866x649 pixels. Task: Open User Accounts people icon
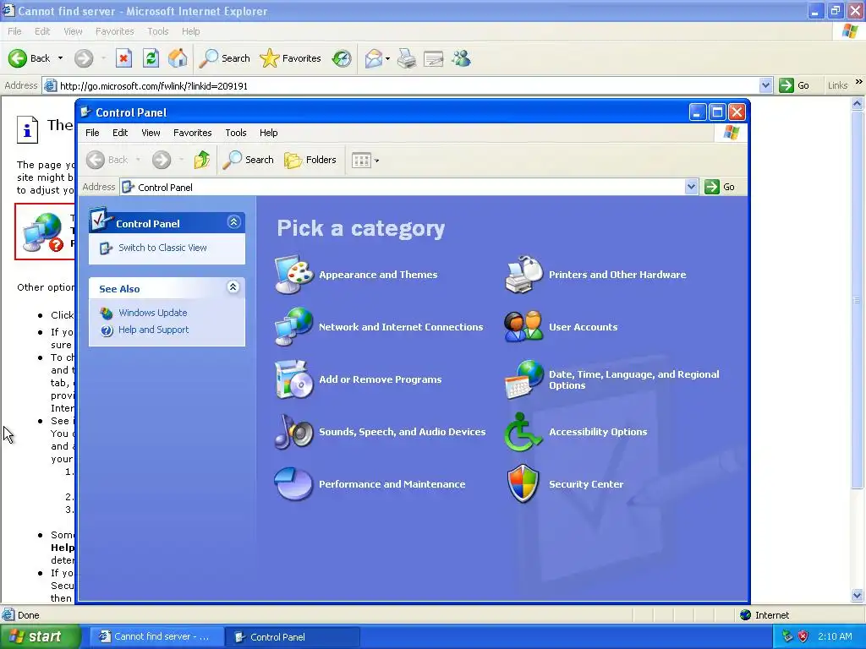pos(523,327)
